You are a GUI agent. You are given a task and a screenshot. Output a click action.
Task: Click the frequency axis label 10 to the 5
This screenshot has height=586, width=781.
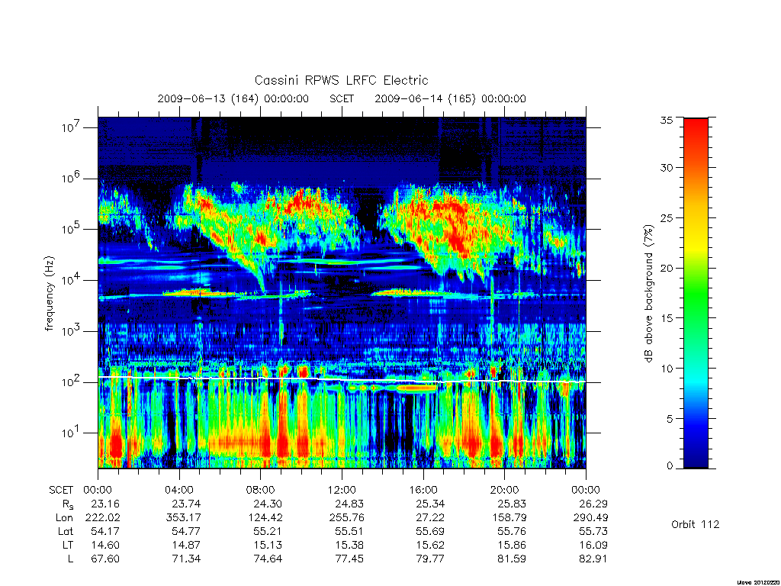[71, 229]
